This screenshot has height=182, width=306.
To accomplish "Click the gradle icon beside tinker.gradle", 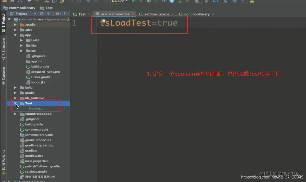I will (x=28, y=77).
